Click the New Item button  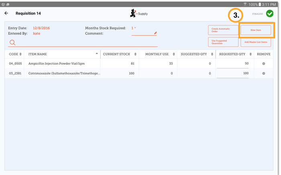pos(256,30)
